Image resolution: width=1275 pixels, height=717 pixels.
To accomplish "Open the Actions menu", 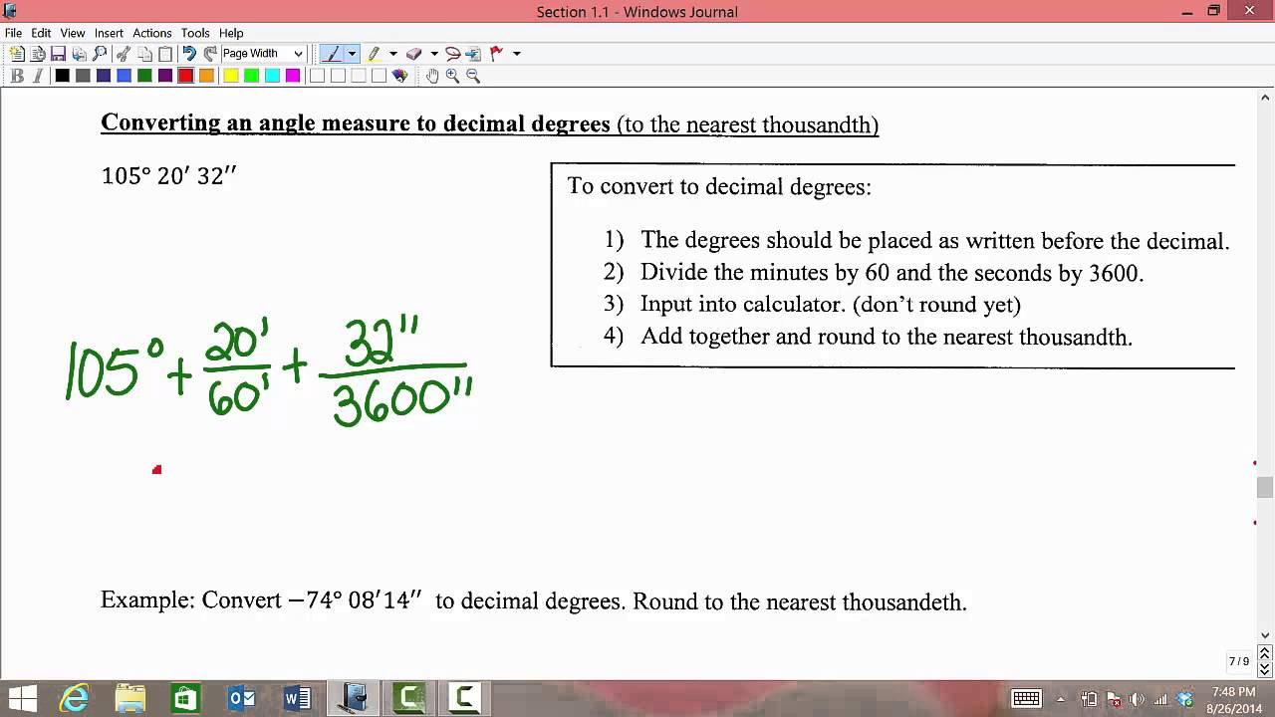I will click(152, 33).
